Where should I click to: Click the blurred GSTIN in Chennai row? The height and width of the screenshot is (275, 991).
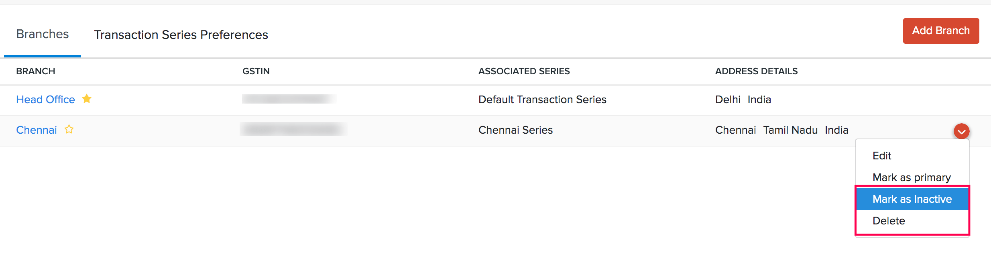click(293, 129)
